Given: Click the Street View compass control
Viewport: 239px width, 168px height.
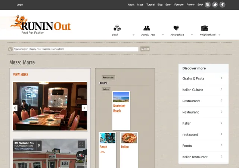Looking at the screenshot, I should tap(80, 155).
